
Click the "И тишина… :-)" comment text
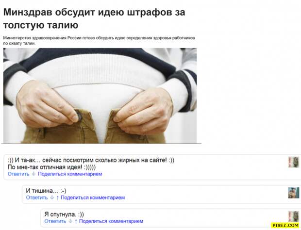coord(46,191)
